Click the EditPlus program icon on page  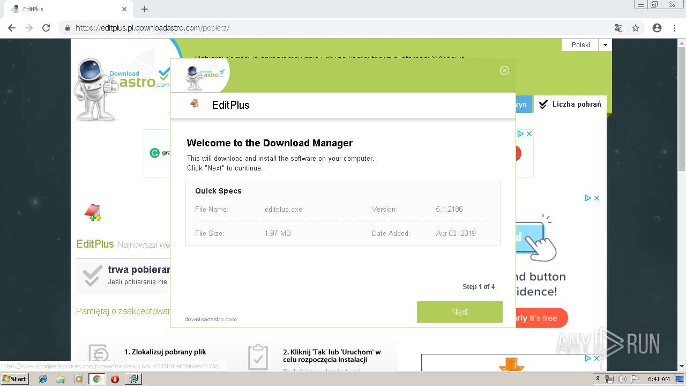click(93, 212)
